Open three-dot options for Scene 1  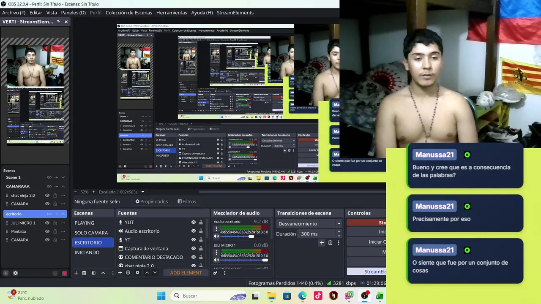pyautogui.click(x=56, y=177)
